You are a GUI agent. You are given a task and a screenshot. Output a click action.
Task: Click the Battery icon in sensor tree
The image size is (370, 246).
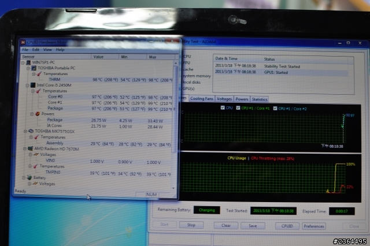coord(29,177)
